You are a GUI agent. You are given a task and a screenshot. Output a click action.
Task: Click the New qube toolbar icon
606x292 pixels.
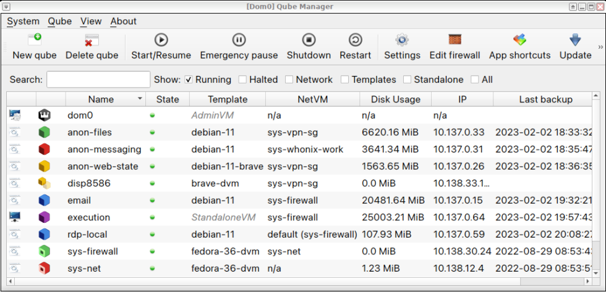(35, 40)
